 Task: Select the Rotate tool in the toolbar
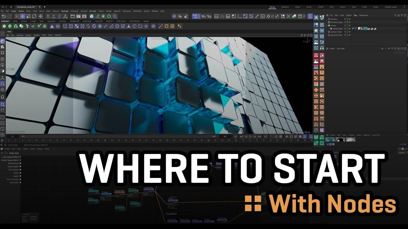[34, 16]
